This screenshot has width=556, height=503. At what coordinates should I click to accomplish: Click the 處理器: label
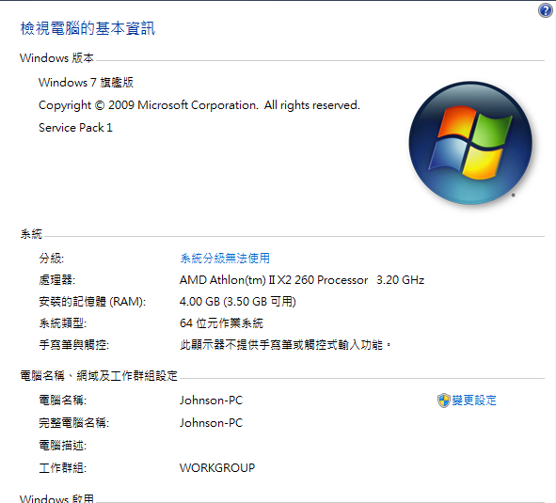56,280
